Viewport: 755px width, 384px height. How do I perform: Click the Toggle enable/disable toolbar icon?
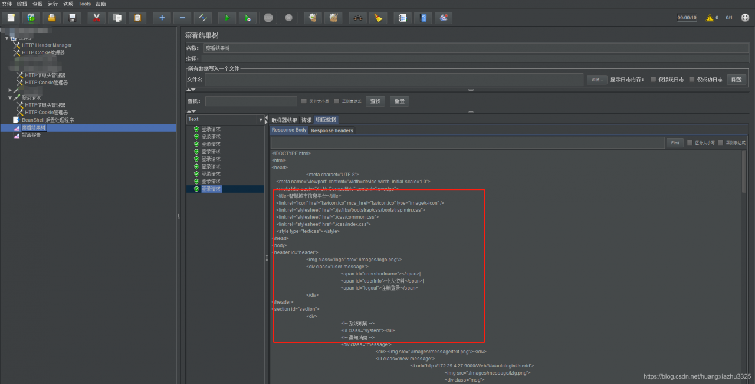click(x=203, y=17)
